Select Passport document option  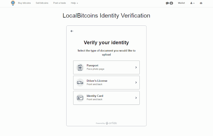point(106,68)
